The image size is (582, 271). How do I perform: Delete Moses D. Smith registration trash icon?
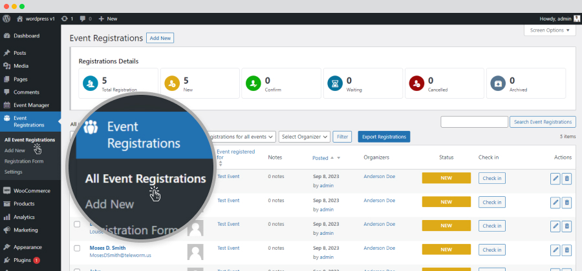click(x=566, y=250)
